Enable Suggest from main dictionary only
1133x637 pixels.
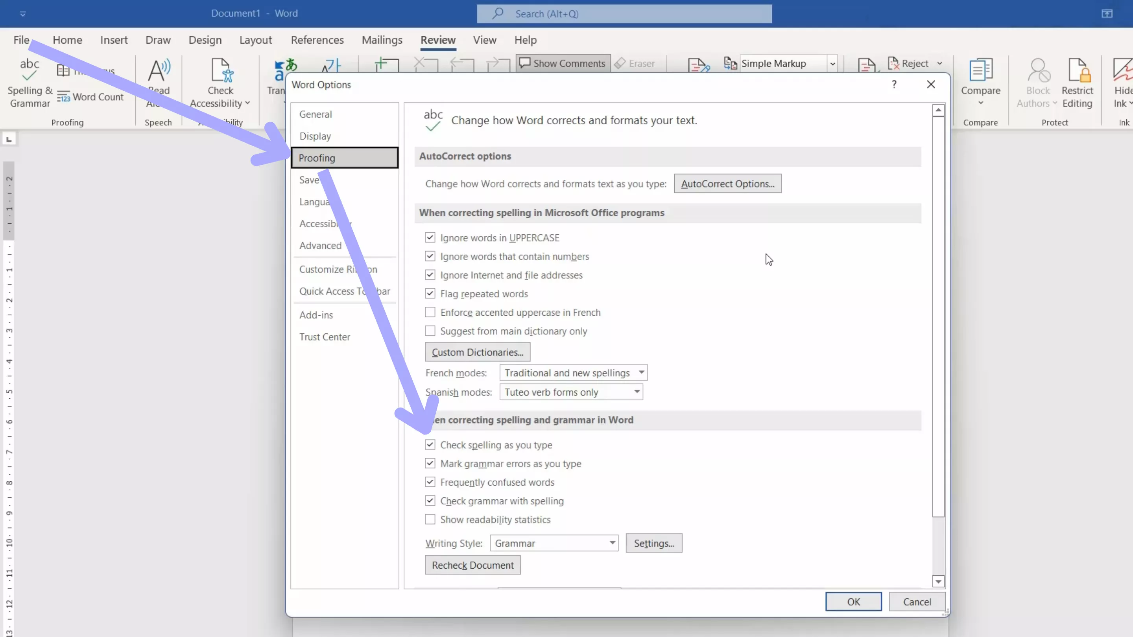(430, 331)
